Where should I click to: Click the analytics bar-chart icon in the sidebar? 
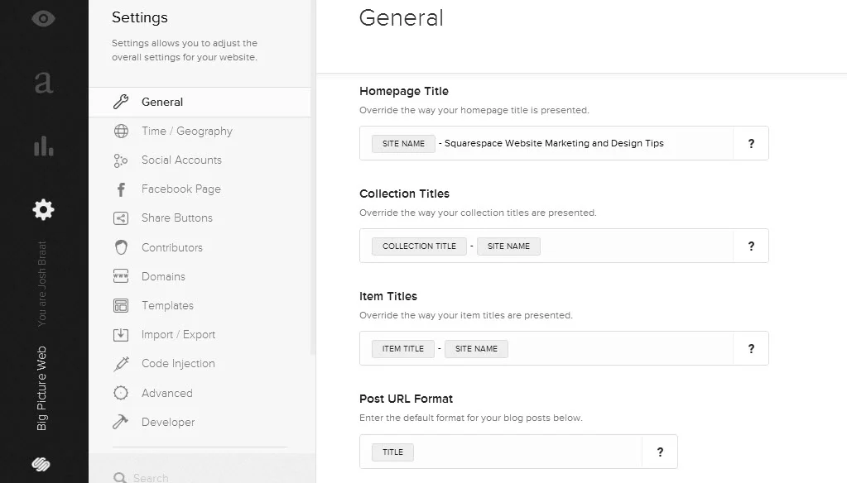click(x=43, y=146)
